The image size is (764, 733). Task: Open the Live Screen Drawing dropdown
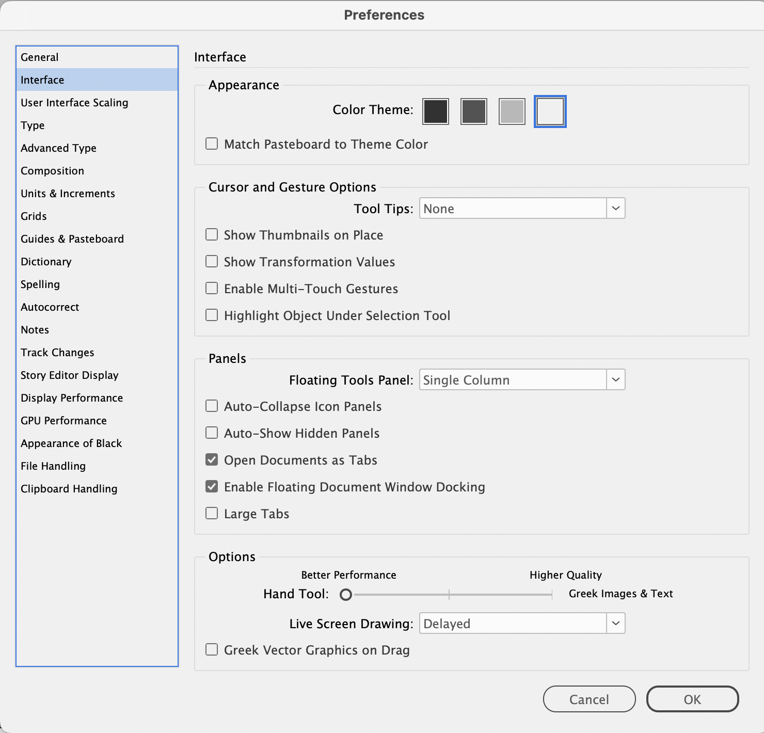tap(615, 623)
